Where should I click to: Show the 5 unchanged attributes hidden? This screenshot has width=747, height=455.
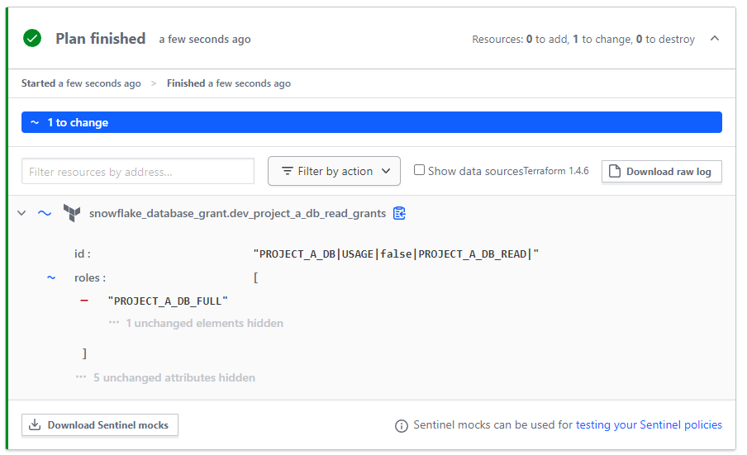pyautogui.click(x=174, y=378)
